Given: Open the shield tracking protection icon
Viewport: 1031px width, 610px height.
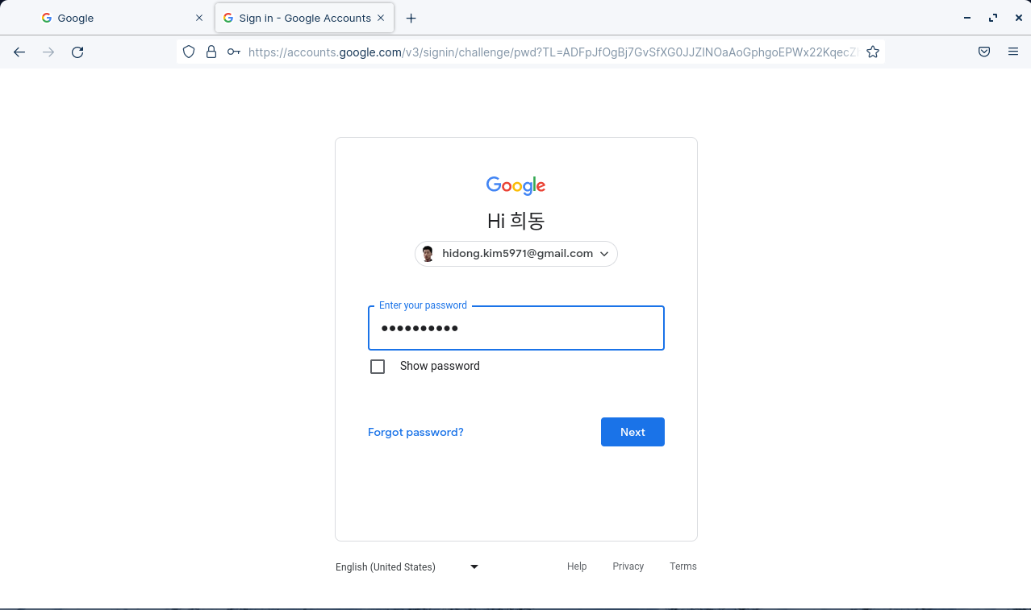Looking at the screenshot, I should coord(189,52).
